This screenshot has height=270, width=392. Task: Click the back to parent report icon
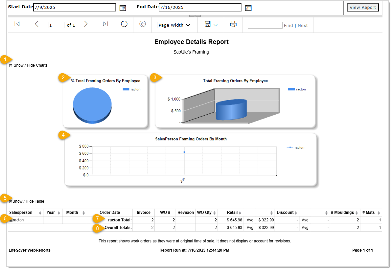(142, 23)
